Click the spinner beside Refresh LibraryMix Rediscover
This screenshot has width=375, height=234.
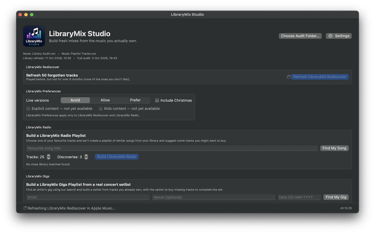[289, 77]
